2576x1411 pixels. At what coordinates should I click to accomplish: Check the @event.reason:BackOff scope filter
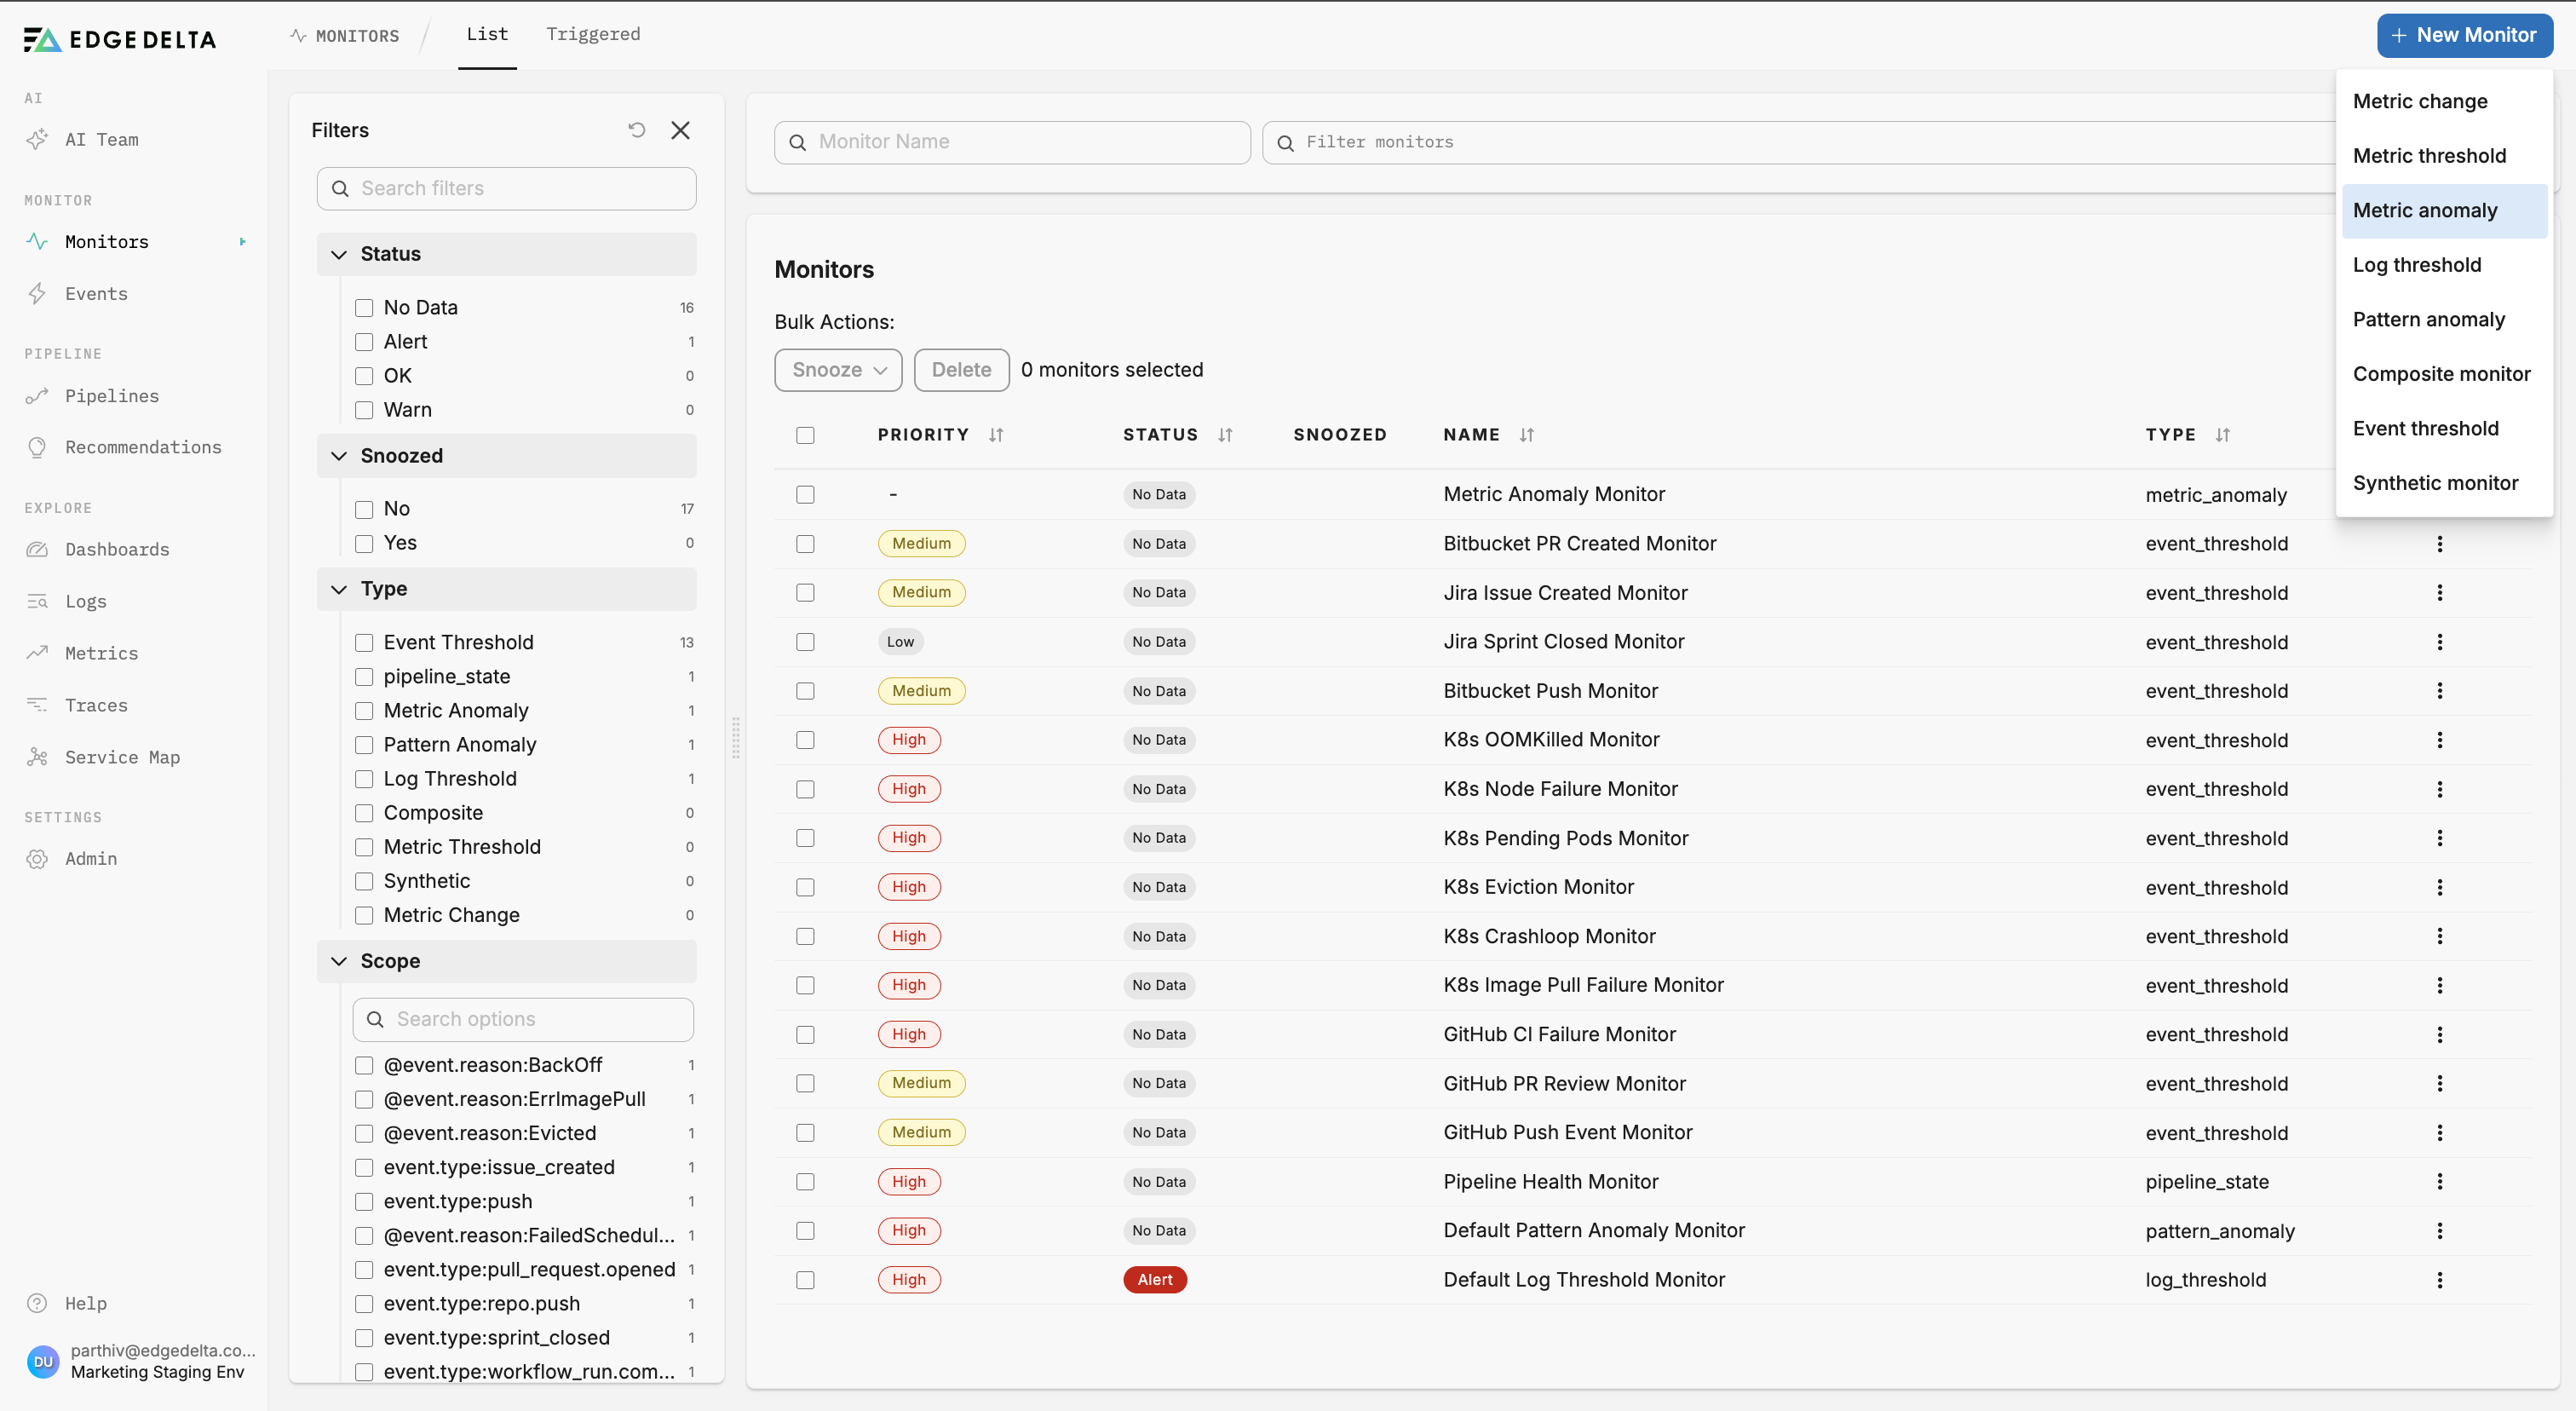point(364,1065)
